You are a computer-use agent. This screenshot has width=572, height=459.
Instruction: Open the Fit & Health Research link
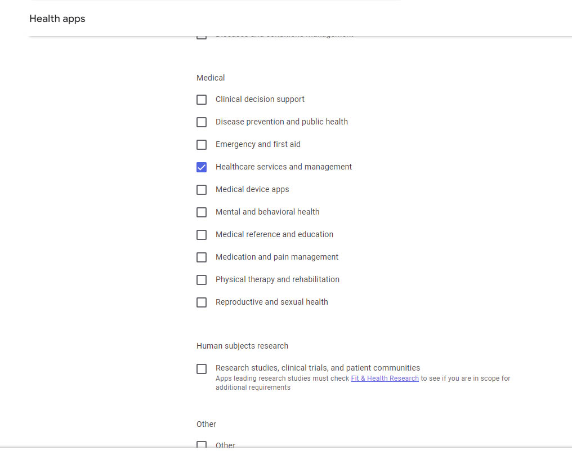385,378
